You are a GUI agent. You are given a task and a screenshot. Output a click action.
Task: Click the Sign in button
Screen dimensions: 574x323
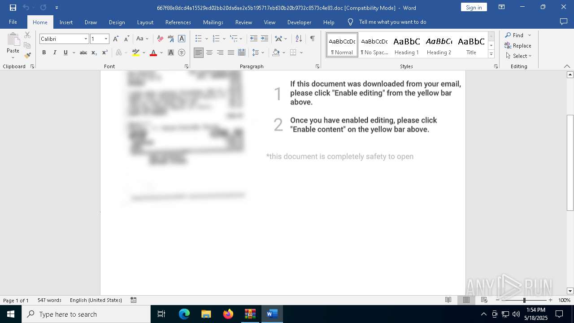click(x=474, y=7)
